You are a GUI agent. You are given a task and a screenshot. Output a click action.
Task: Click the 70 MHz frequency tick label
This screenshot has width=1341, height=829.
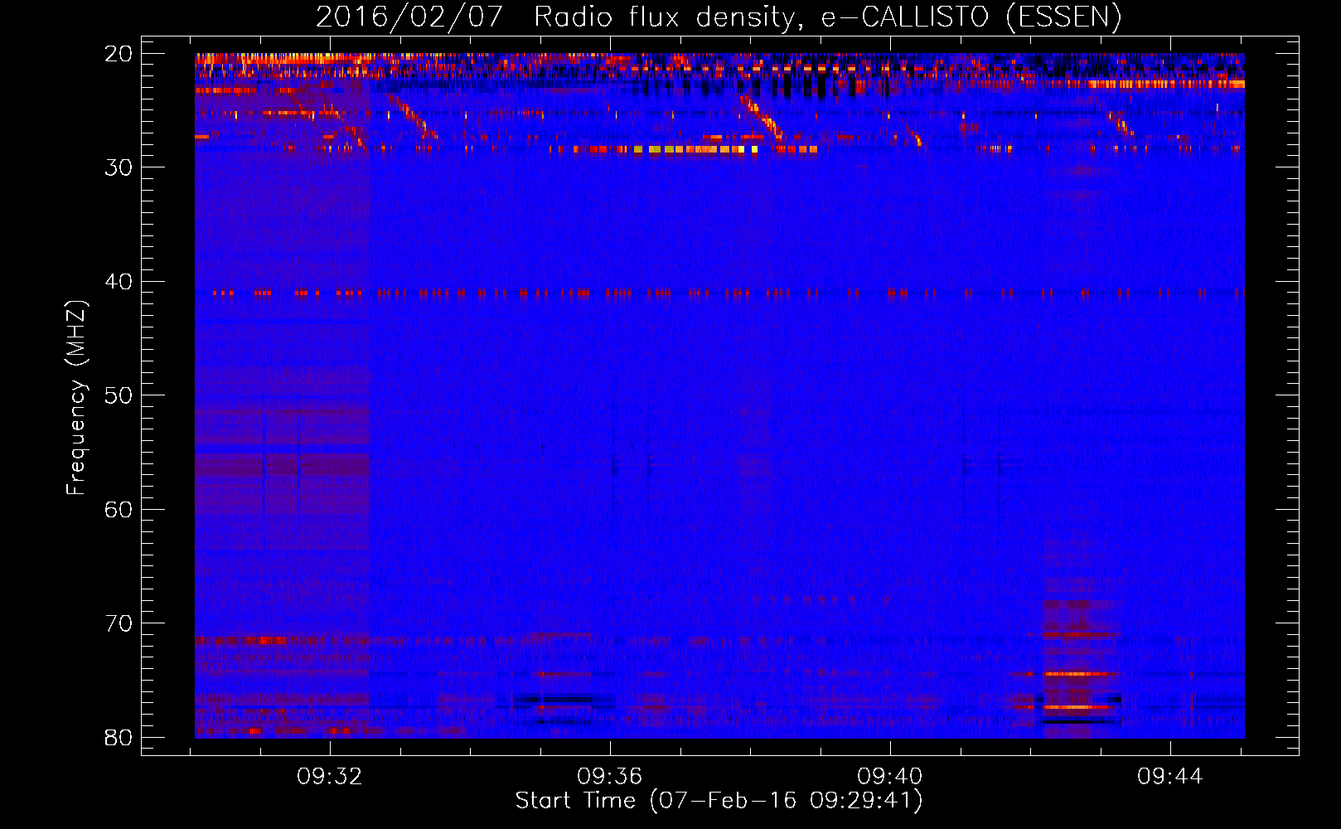(x=119, y=623)
